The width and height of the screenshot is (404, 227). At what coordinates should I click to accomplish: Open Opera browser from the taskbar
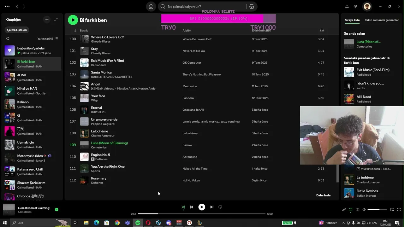tap(148, 223)
